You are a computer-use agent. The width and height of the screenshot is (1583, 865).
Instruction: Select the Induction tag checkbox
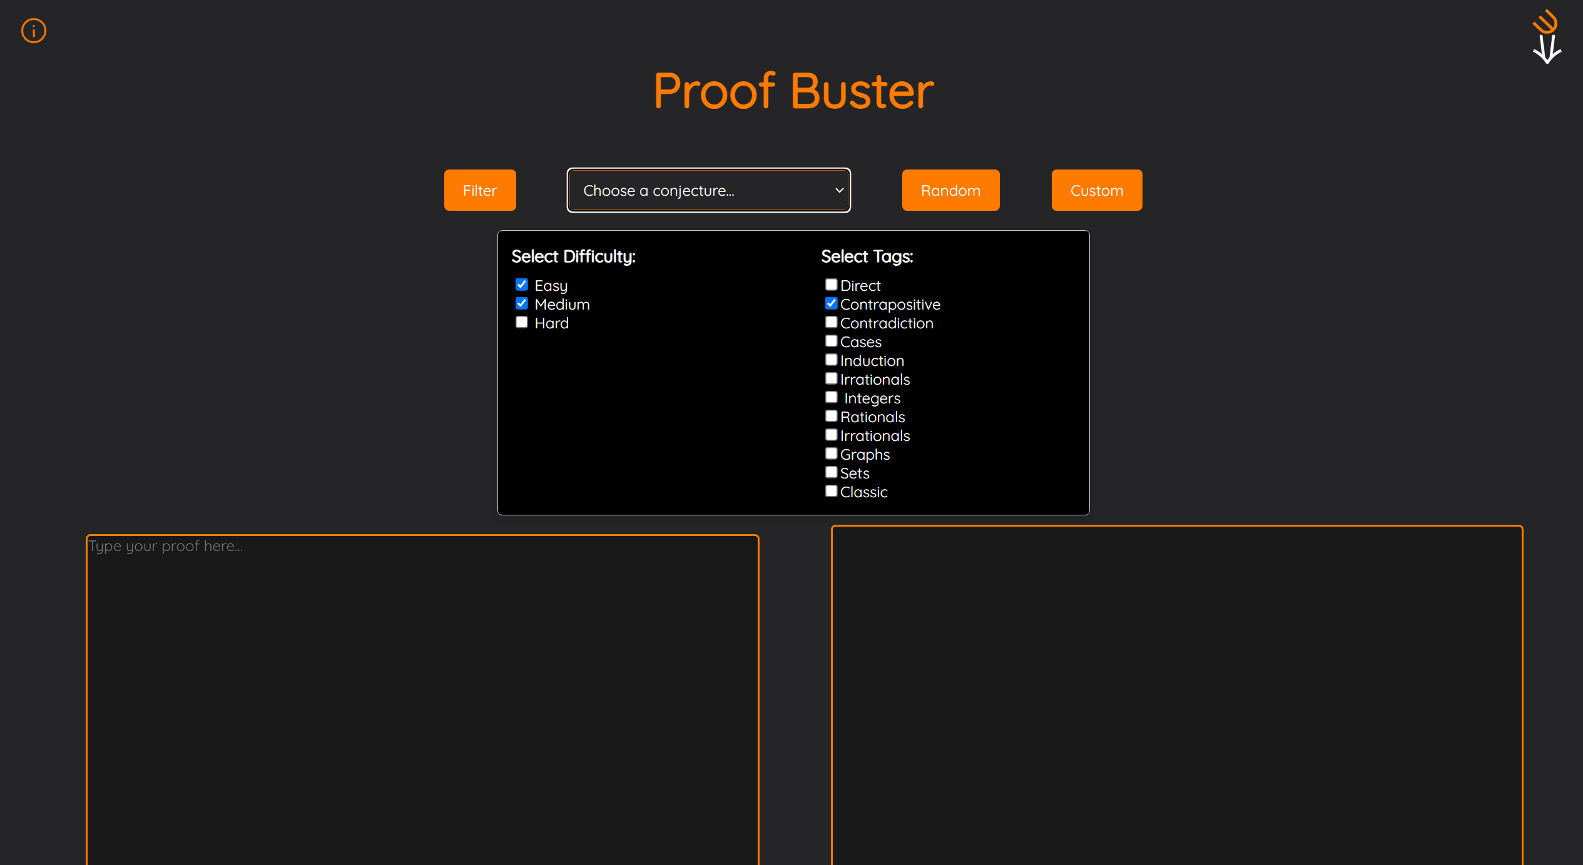[831, 360]
